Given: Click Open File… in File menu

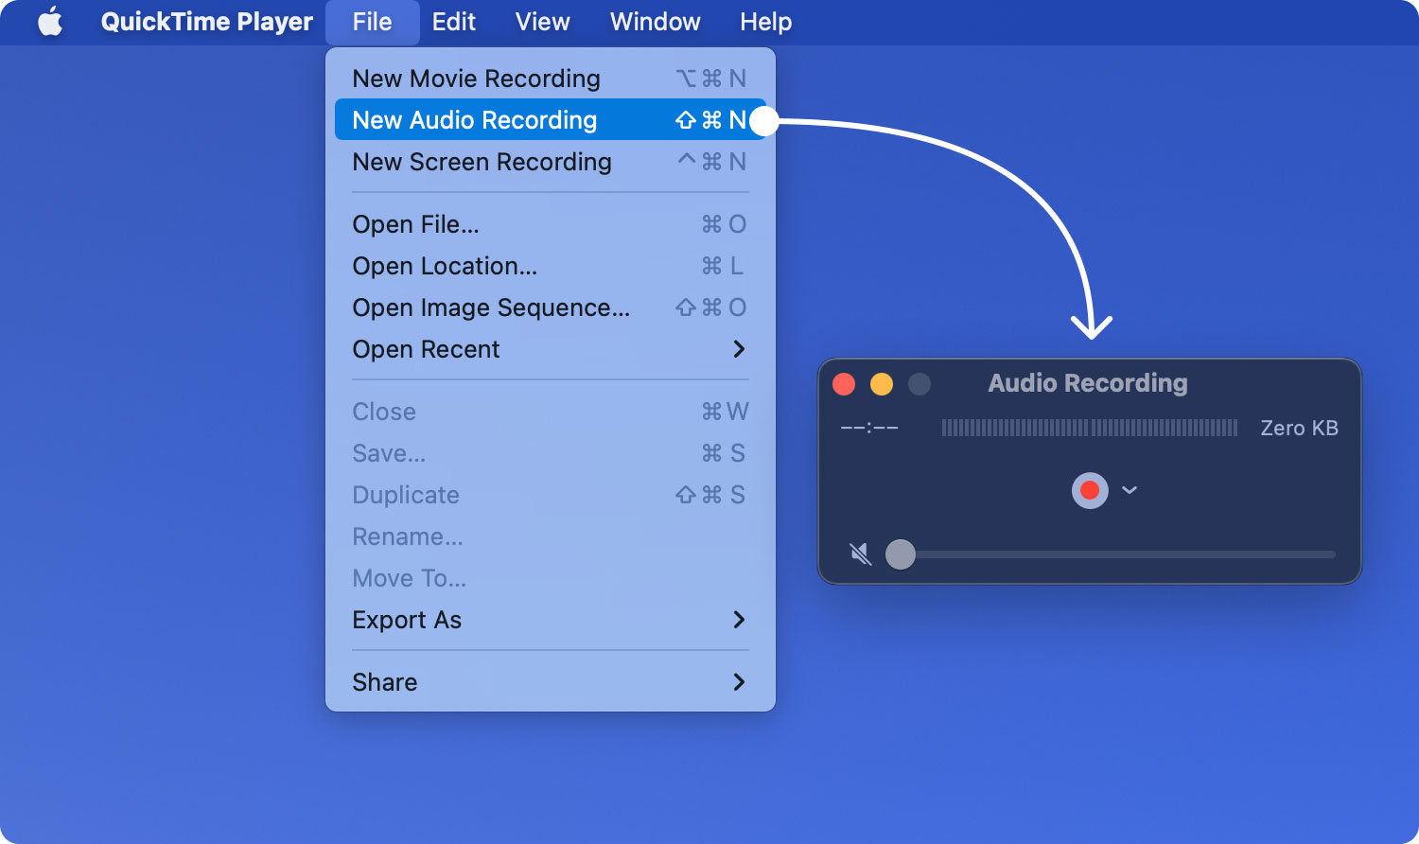Looking at the screenshot, I should 550,224.
